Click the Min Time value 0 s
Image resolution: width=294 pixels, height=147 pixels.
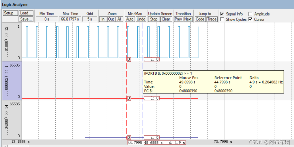click(x=47, y=19)
